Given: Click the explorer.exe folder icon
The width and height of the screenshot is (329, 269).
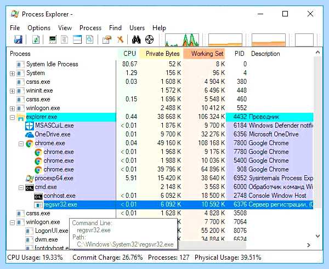Looking at the screenshot, I should [x=21, y=117].
